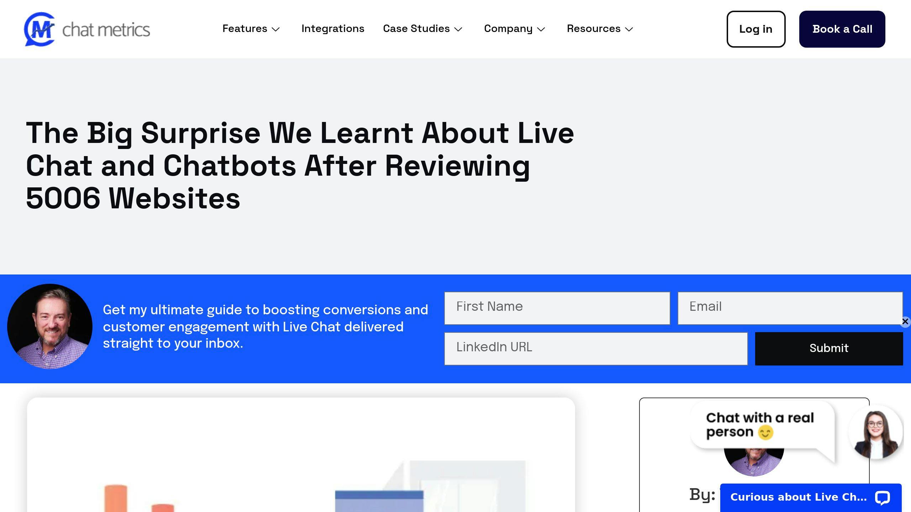Submit the guide signup form
Viewport: 911px width, 512px height.
point(829,348)
